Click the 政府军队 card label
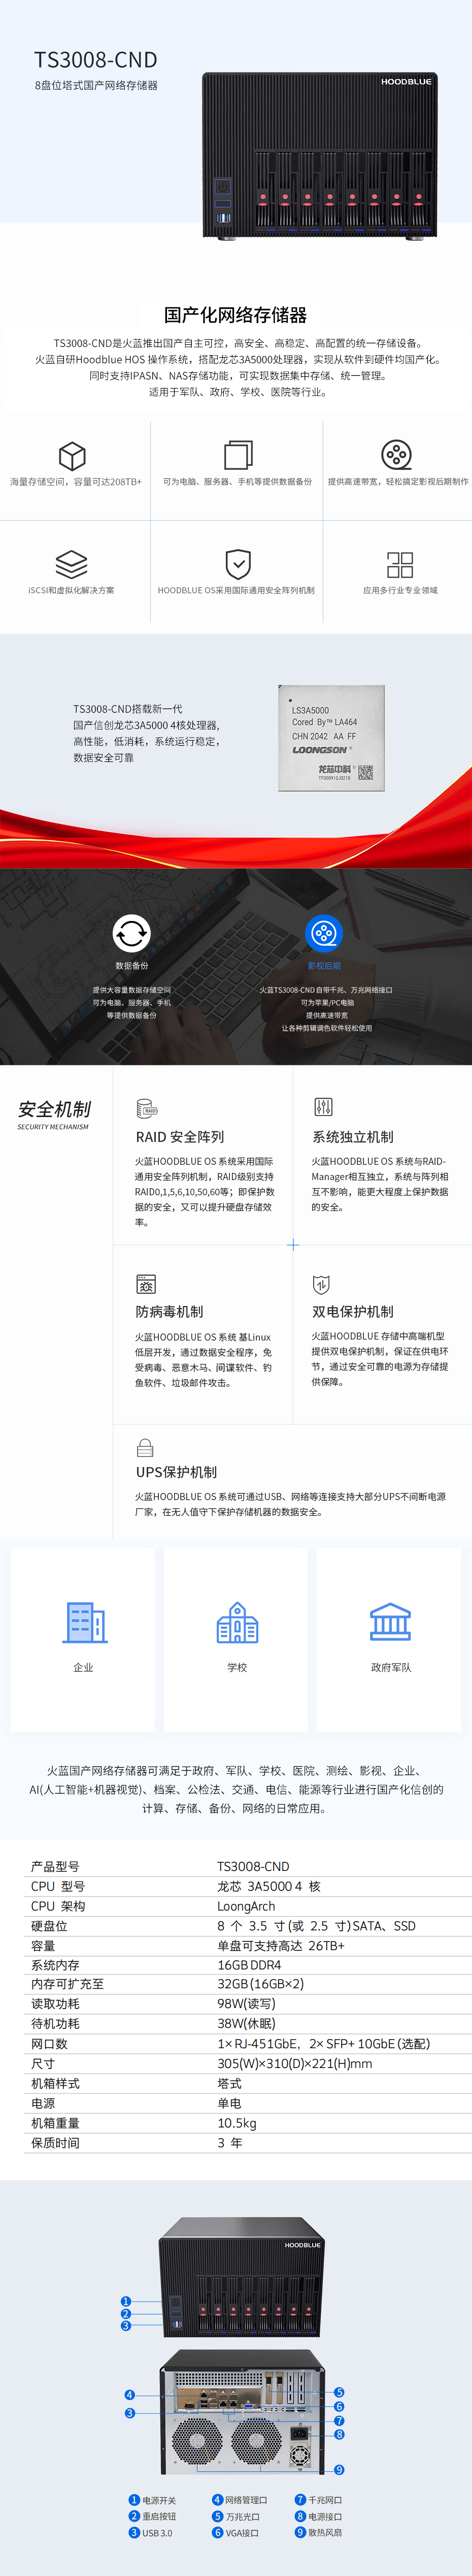472x2576 pixels. pyautogui.click(x=391, y=1668)
